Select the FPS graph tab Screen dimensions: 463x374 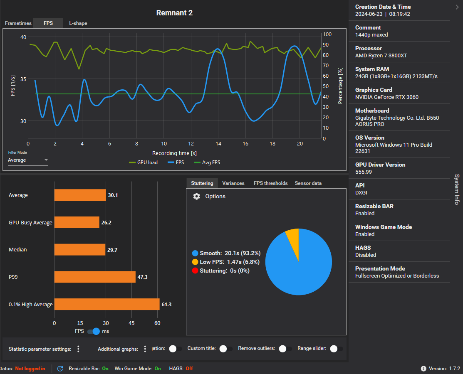(48, 23)
